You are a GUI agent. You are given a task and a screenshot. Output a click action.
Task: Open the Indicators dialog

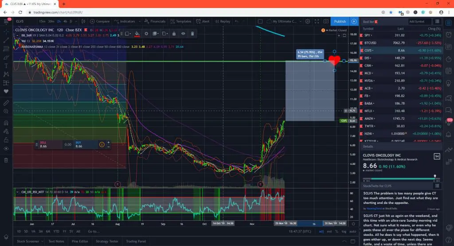pos(125,21)
